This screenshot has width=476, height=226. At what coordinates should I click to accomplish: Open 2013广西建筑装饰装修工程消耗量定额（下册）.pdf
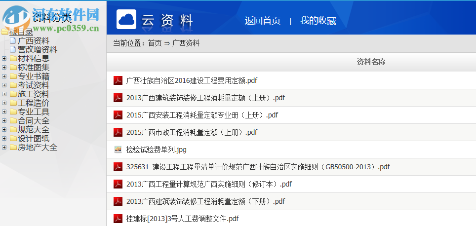point(205,201)
